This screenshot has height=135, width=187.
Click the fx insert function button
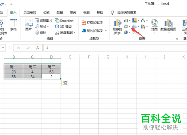37,48
